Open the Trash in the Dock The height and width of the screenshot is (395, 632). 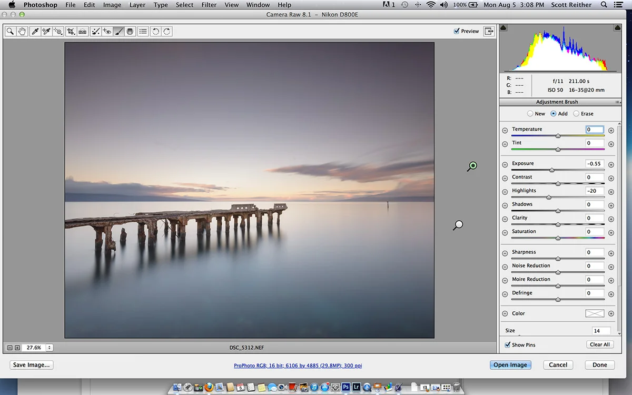tap(456, 388)
